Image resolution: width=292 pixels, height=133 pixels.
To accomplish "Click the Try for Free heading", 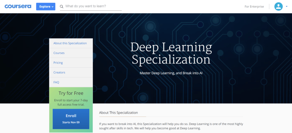I will [71, 93].
